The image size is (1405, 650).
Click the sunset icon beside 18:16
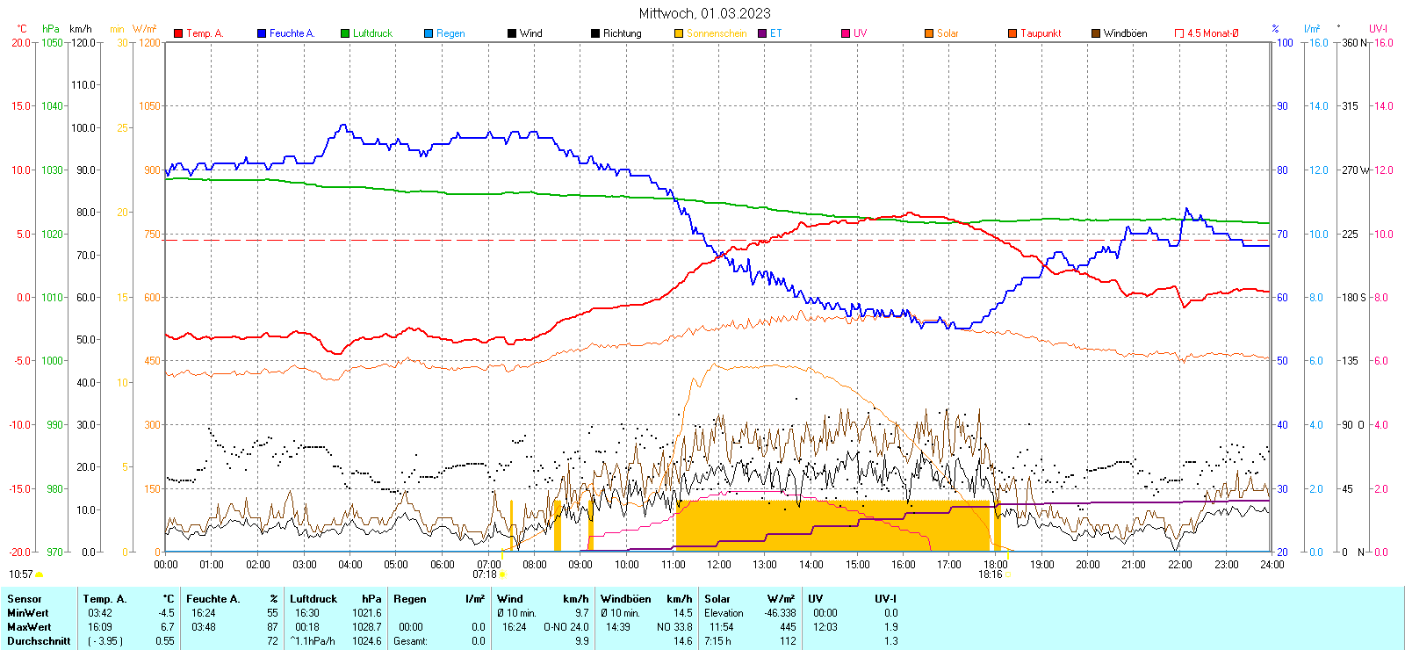(1008, 574)
